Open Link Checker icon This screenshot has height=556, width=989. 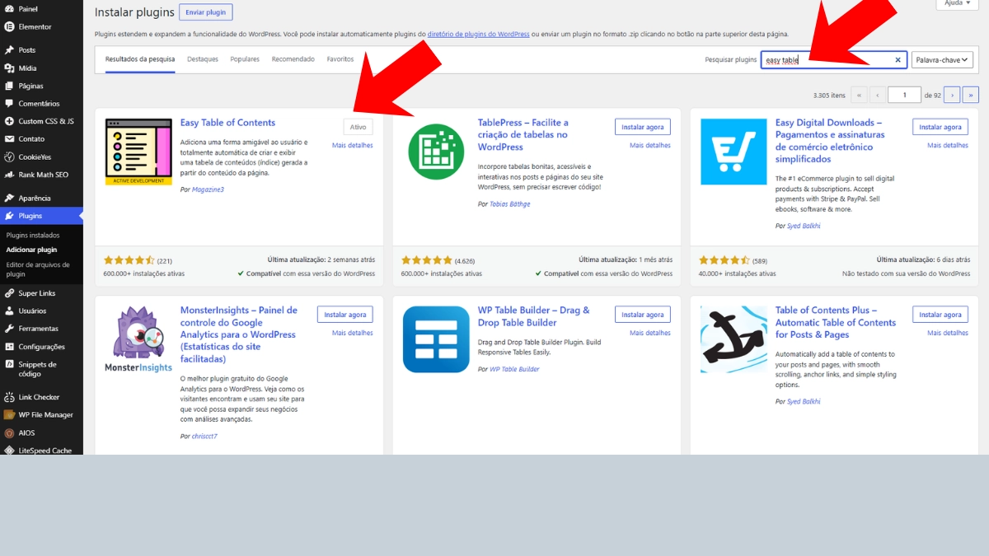9,397
